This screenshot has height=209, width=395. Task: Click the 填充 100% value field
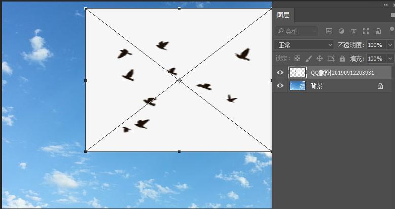[376, 59]
